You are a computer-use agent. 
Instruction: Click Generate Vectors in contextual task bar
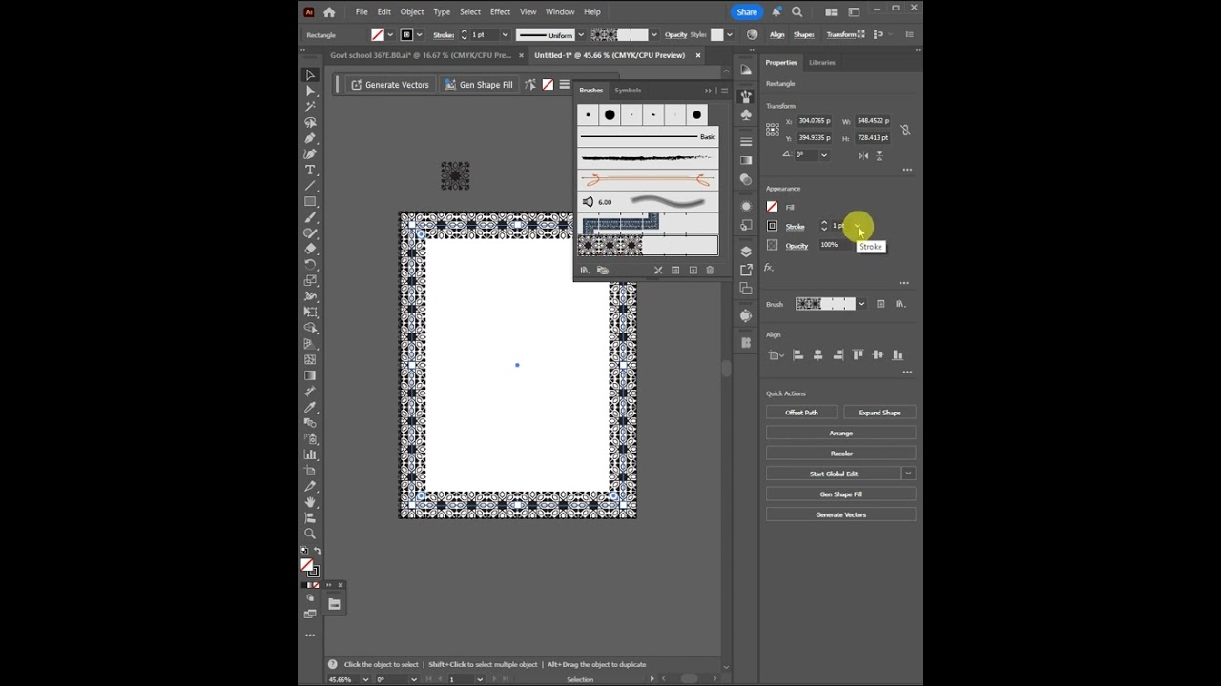389,85
